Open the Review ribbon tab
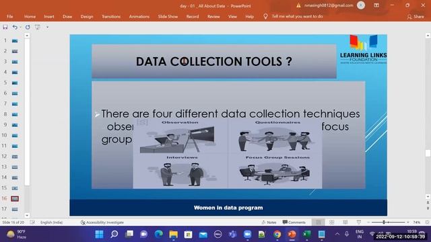This screenshot has width=431, height=242. click(x=213, y=16)
